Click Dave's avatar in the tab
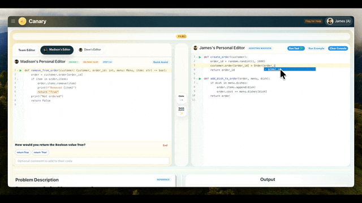362x203 pixels. click(80, 50)
